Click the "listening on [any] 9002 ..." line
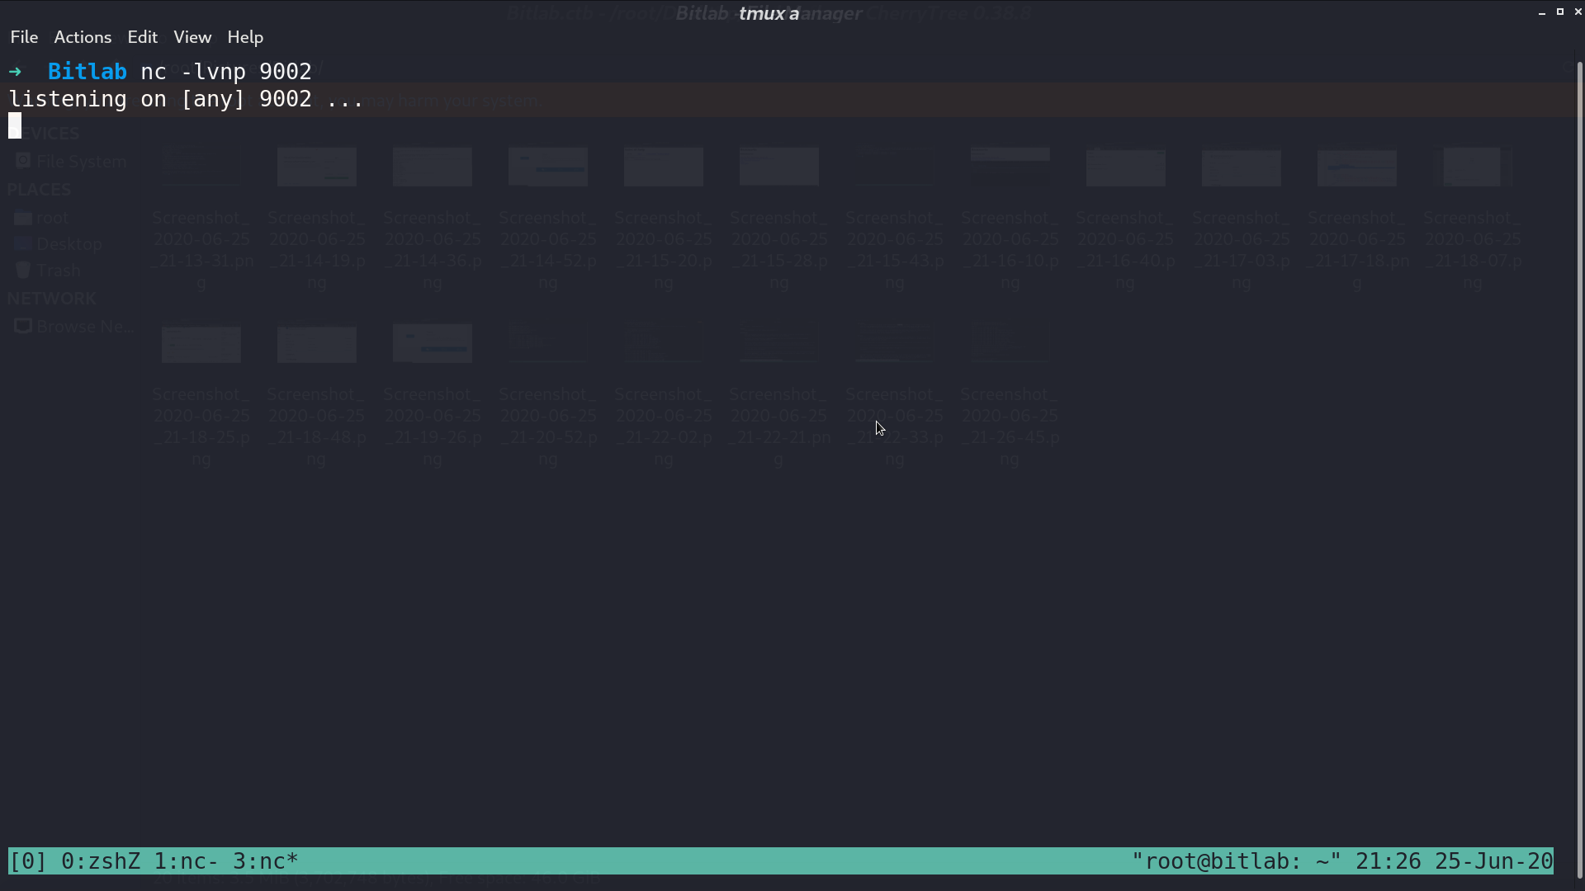 click(187, 99)
